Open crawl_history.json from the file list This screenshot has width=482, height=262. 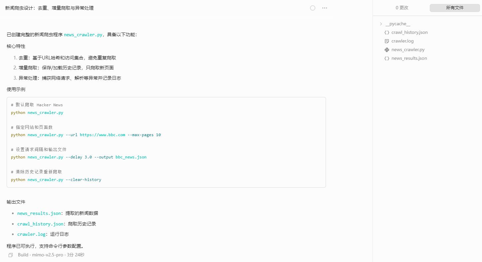(409, 33)
